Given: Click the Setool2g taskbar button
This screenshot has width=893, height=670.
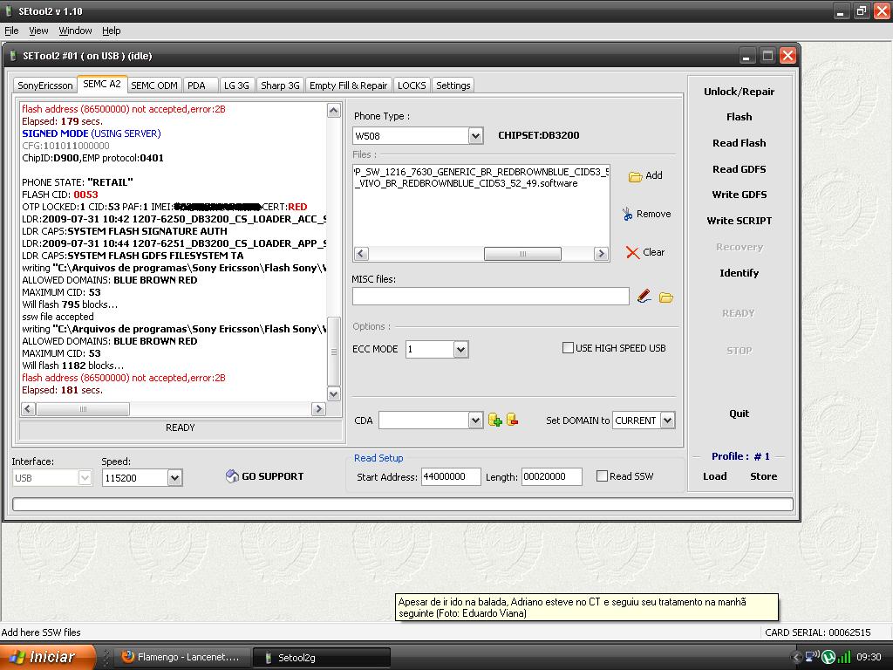Looking at the screenshot, I should coord(322,657).
